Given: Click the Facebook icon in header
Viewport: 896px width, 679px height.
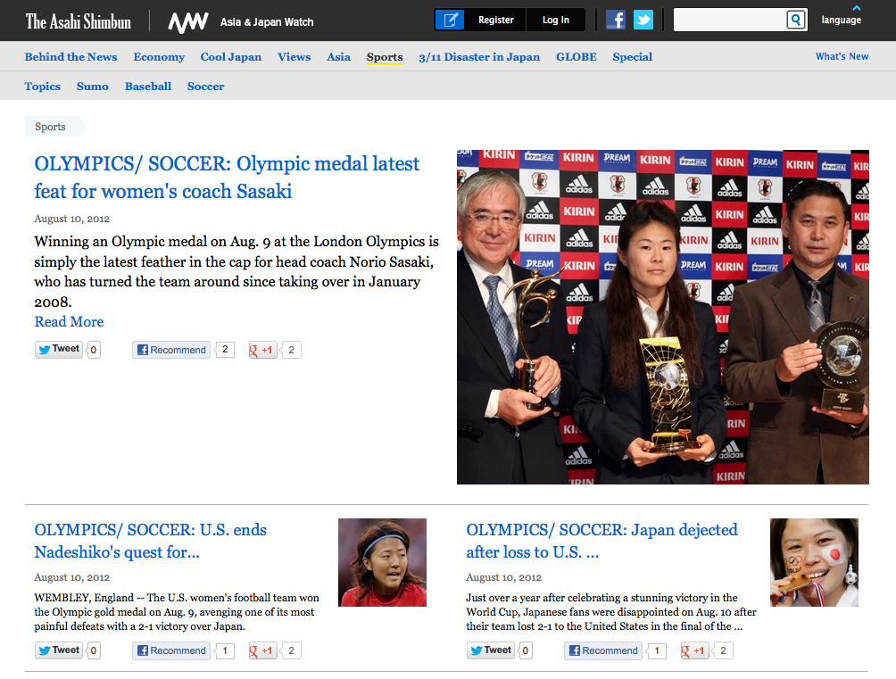Looking at the screenshot, I should pos(616,20).
